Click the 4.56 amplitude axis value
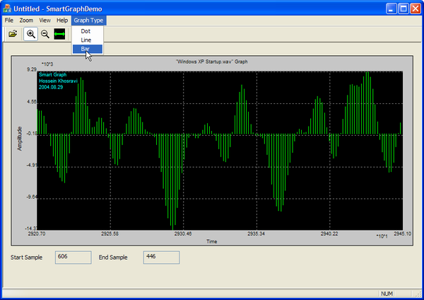Image resolution: width=424 pixels, height=300 pixels. pos(31,102)
